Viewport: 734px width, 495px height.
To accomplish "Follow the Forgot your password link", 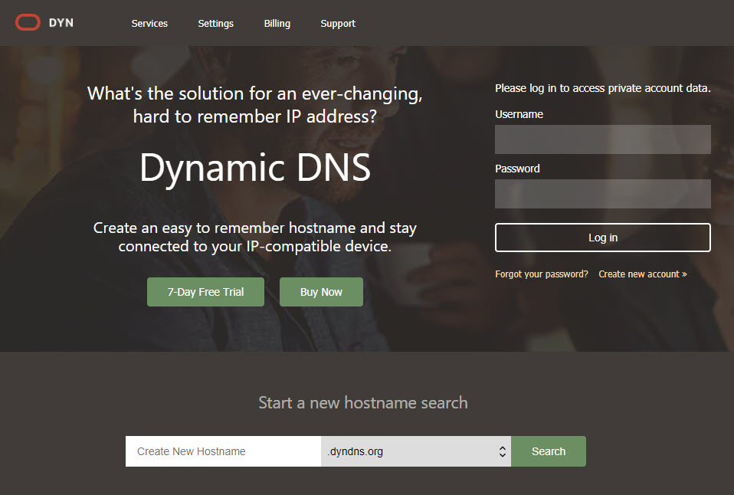I will (542, 274).
